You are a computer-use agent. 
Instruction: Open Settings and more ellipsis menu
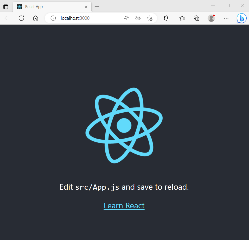point(226,18)
